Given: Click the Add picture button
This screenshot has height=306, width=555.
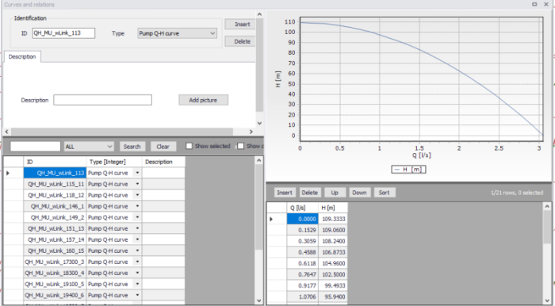Looking at the screenshot, I should pos(203,100).
